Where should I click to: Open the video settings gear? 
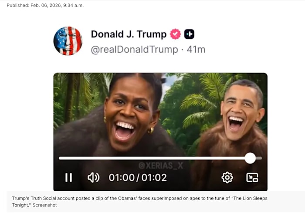pos(227,177)
